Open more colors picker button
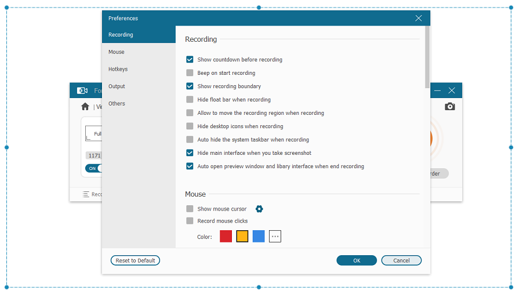The height and width of the screenshot is (290, 516). (275, 236)
